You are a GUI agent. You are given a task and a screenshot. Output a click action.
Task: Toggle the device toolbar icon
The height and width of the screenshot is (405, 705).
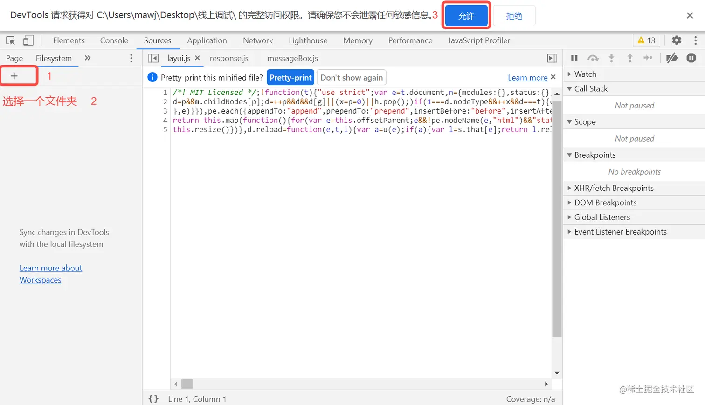pos(28,40)
